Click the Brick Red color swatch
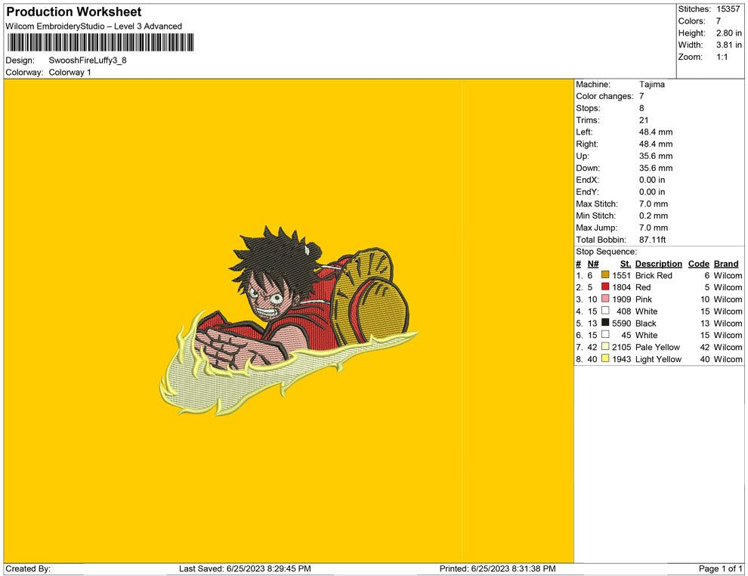 click(605, 275)
